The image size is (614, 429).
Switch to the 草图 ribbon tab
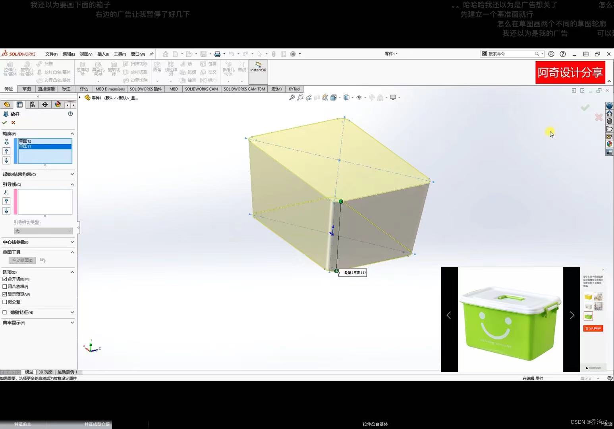click(27, 89)
